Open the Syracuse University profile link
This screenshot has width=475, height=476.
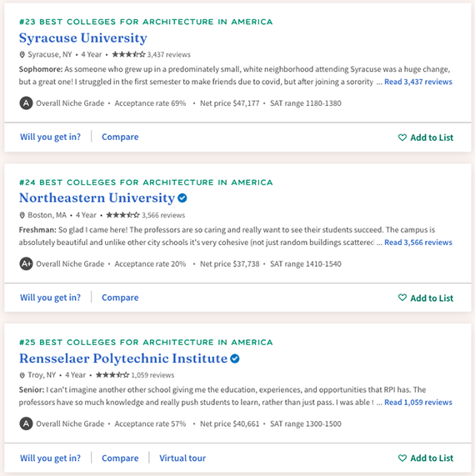[82, 38]
